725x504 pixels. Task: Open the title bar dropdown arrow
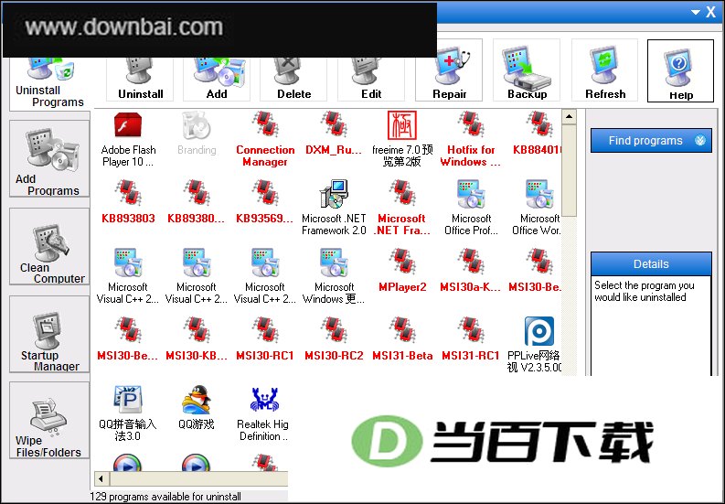coord(695,13)
